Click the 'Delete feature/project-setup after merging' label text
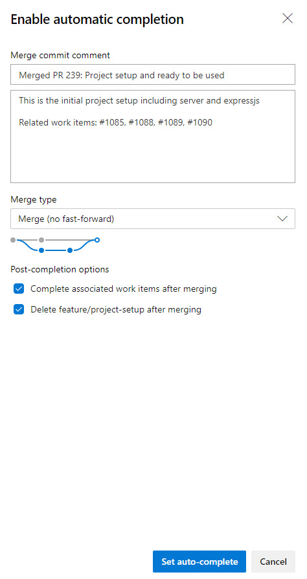 pos(116,309)
